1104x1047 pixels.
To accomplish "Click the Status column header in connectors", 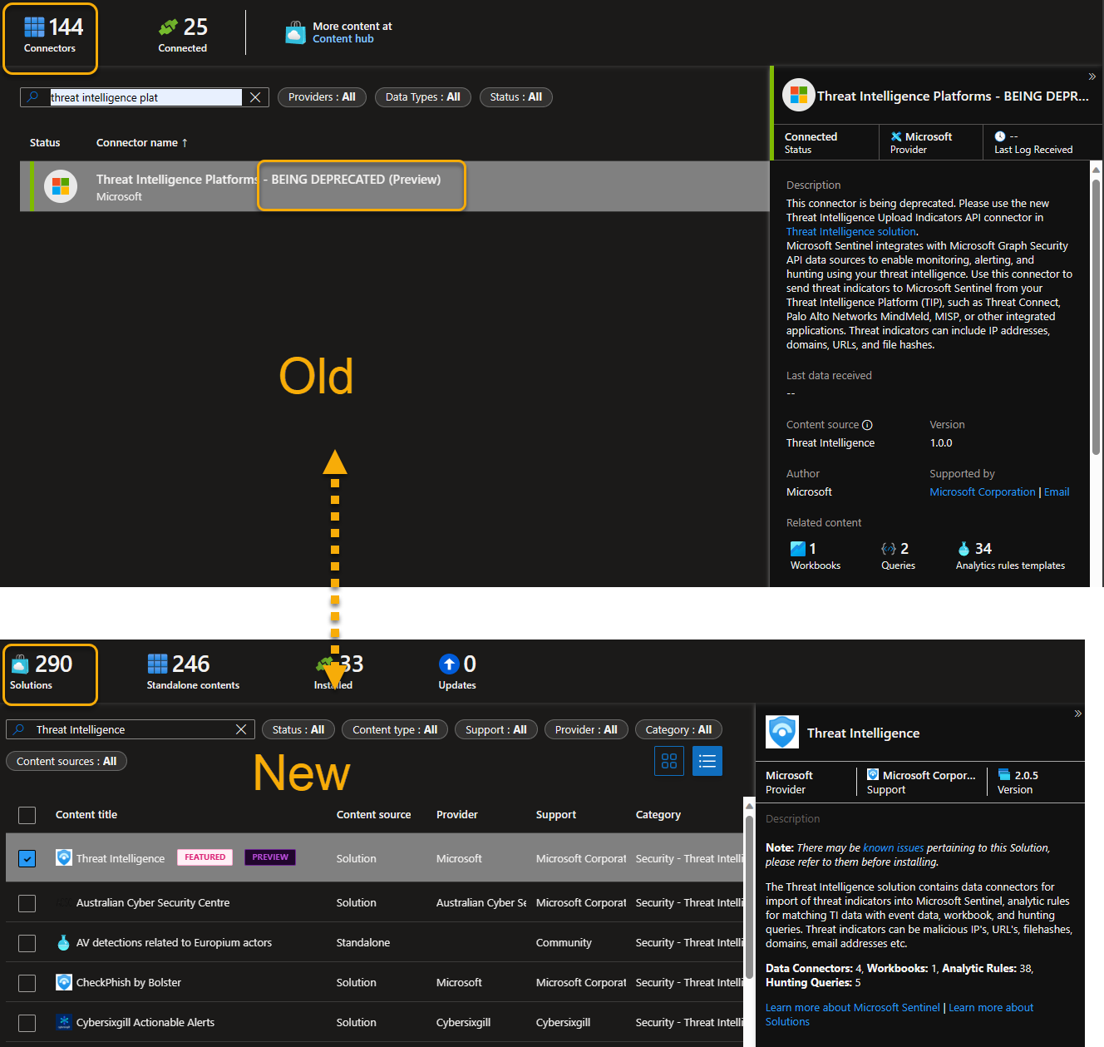I will tap(45, 143).
